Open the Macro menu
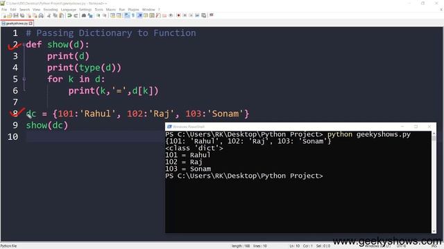 111,10
